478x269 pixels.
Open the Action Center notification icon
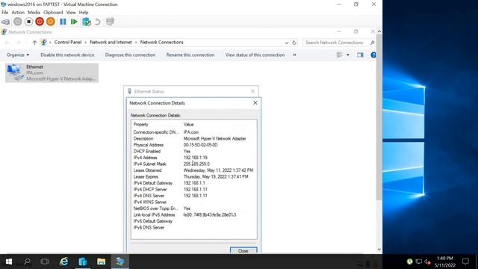click(465, 262)
